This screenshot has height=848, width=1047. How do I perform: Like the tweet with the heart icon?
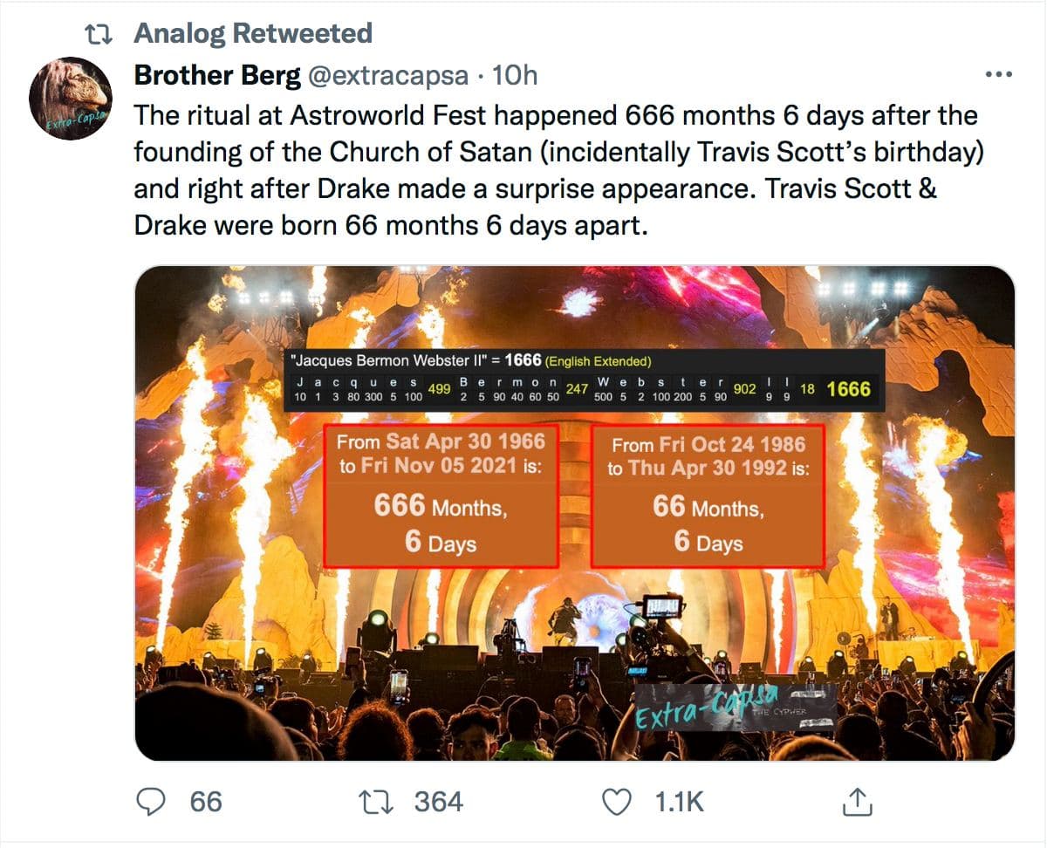pos(617,802)
